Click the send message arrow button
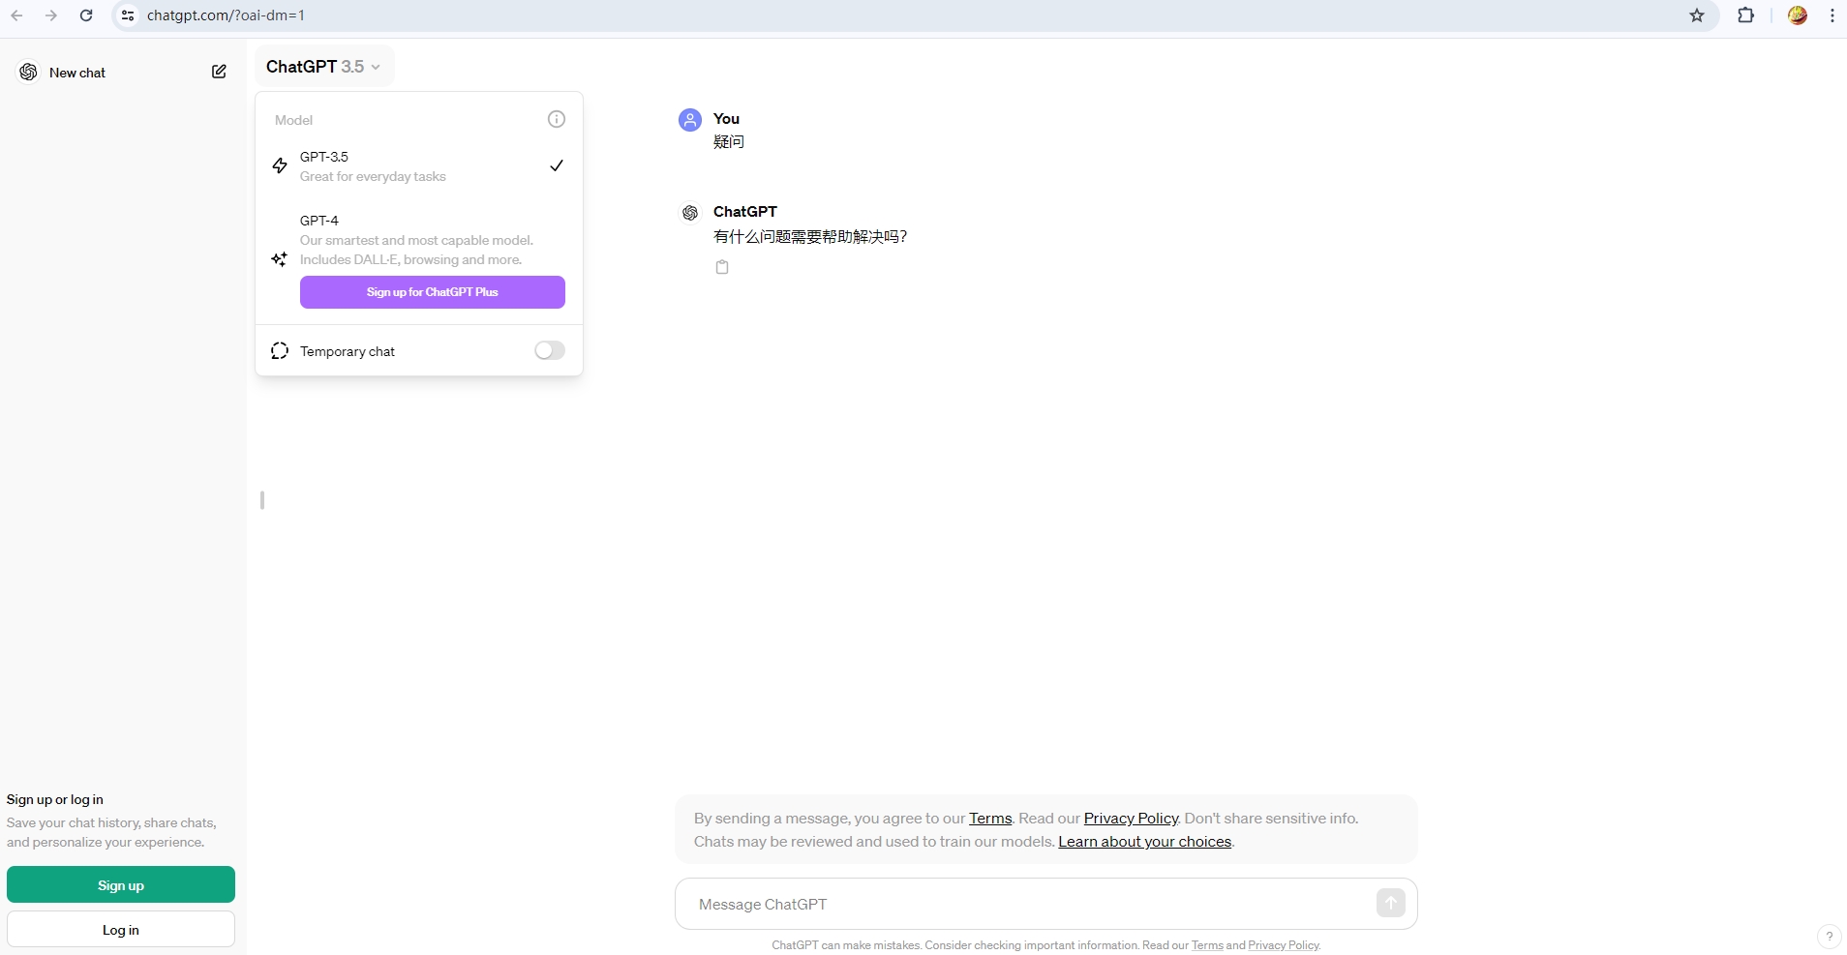1847x955 pixels. (1391, 903)
